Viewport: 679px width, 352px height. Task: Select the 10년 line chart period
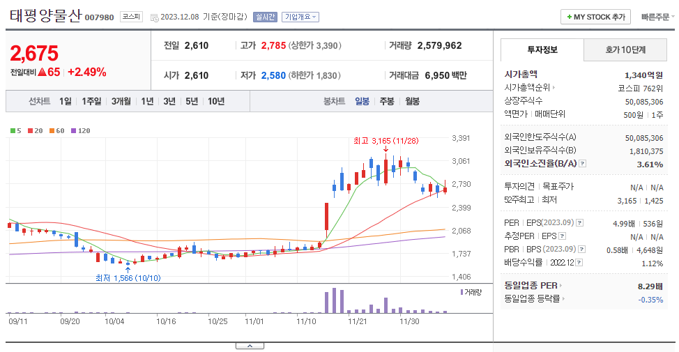tap(216, 101)
